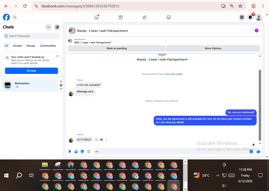The height and width of the screenshot is (191, 269).
Task: Click the browser address bar URL
Action: coord(80,6)
